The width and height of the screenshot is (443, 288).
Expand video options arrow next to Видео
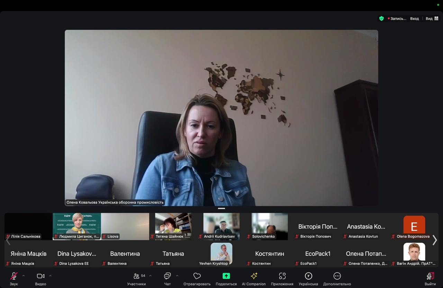pyautogui.click(x=50, y=276)
